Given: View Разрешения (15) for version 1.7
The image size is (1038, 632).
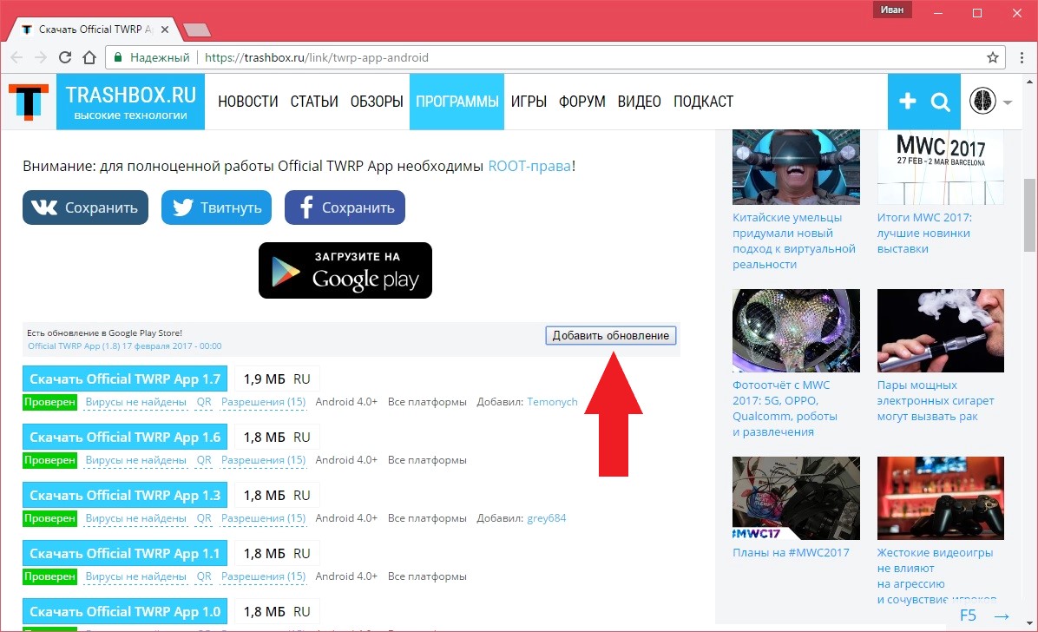Looking at the screenshot, I should pyautogui.click(x=264, y=402).
